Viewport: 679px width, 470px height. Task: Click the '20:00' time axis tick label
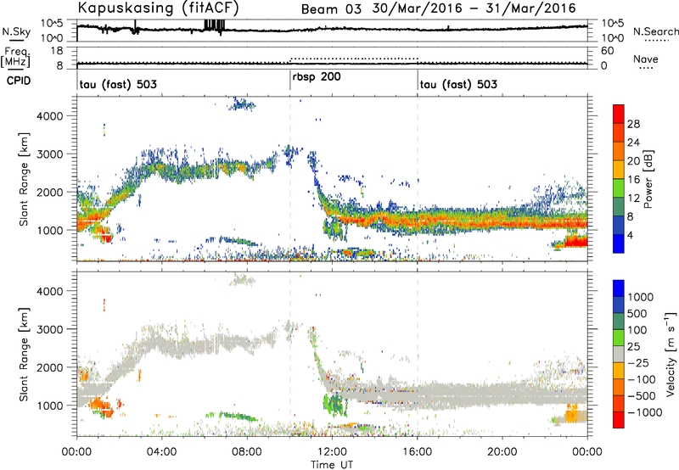pyautogui.click(x=502, y=452)
